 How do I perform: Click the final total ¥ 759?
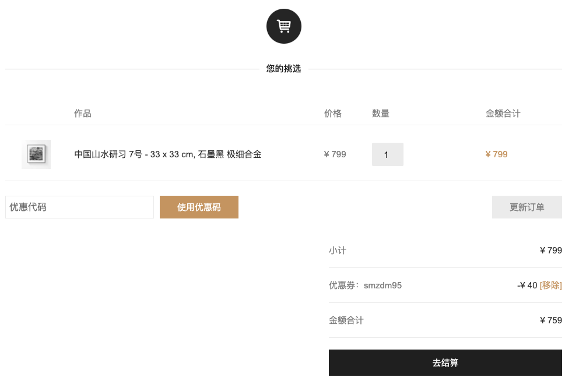pyautogui.click(x=551, y=320)
